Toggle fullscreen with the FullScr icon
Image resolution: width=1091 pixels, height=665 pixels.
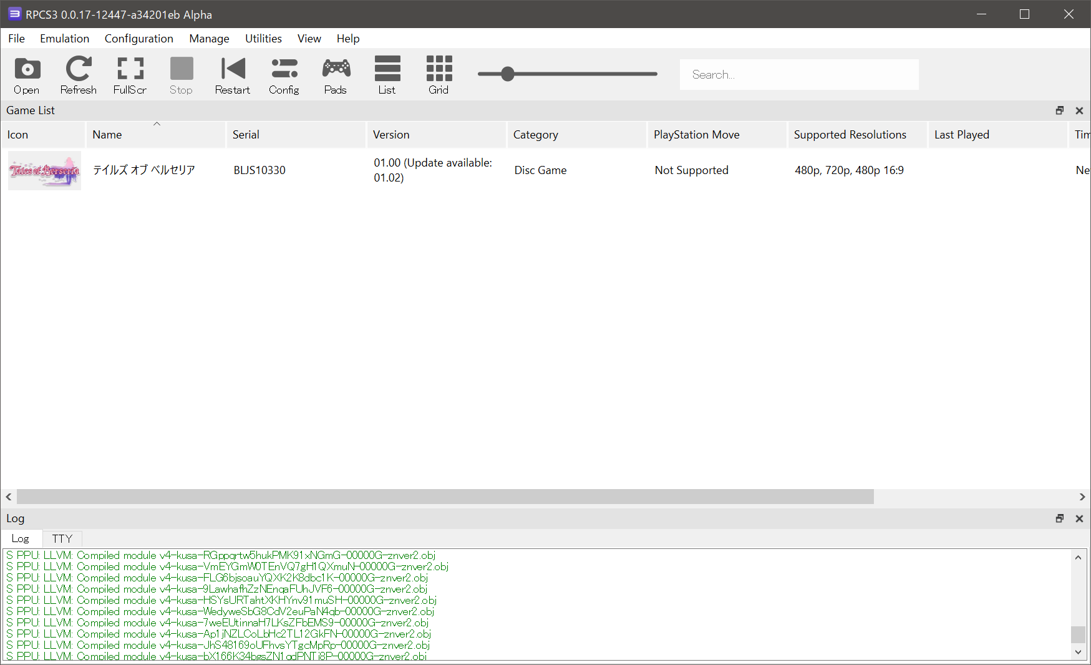[130, 75]
